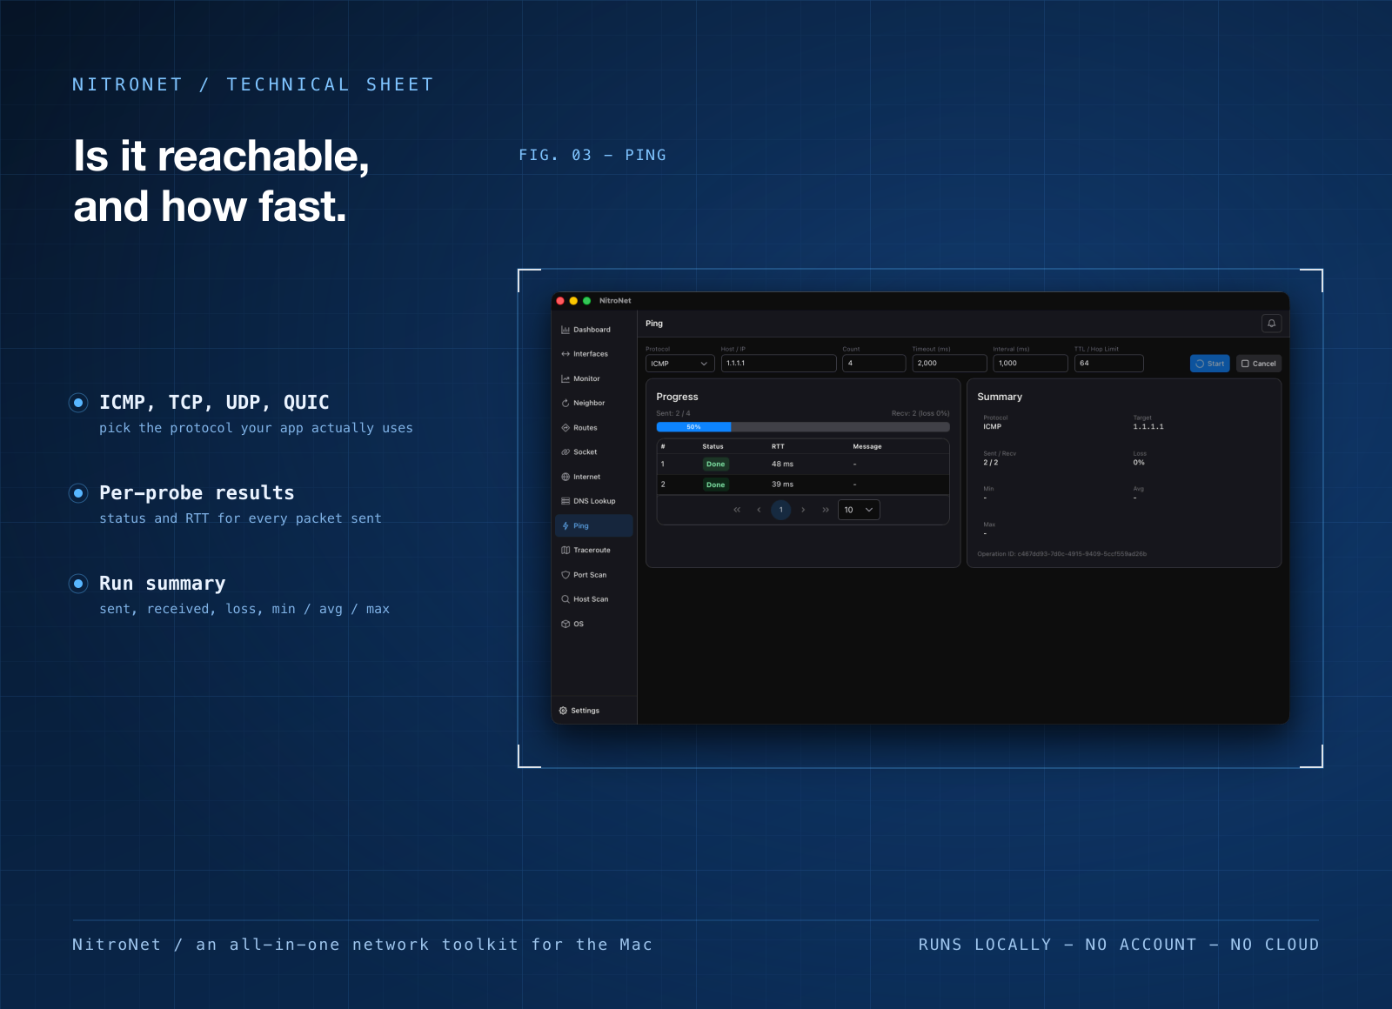The image size is (1392, 1009).
Task: Click the 50% progress bar
Action: point(803,427)
